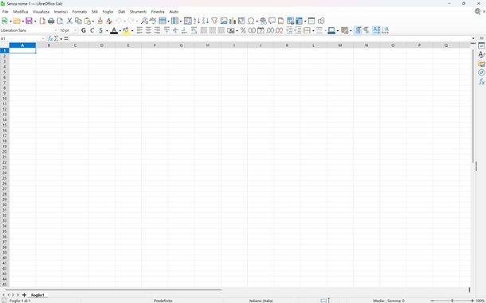Image resolution: width=486 pixels, height=303 pixels.
Task: Open the Sum function dropdown arrow
Action: click(x=61, y=39)
